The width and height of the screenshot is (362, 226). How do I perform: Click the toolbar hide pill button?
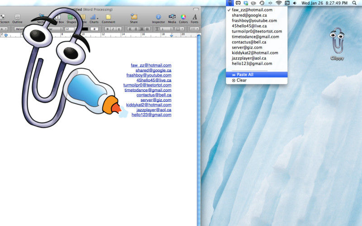pos(196,9)
